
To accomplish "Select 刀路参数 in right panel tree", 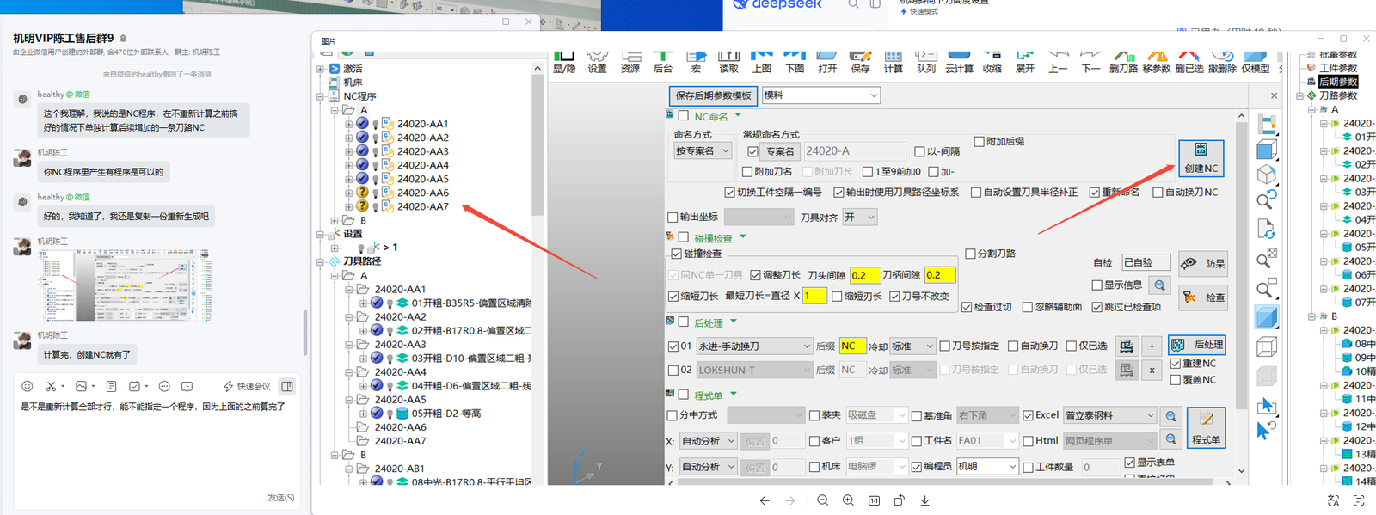I will click(x=1338, y=95).
